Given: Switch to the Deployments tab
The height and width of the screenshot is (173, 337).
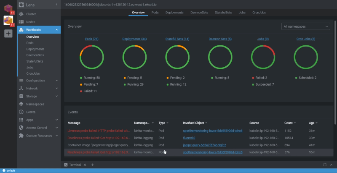Looking at the screenshot, I should point(174,13).
